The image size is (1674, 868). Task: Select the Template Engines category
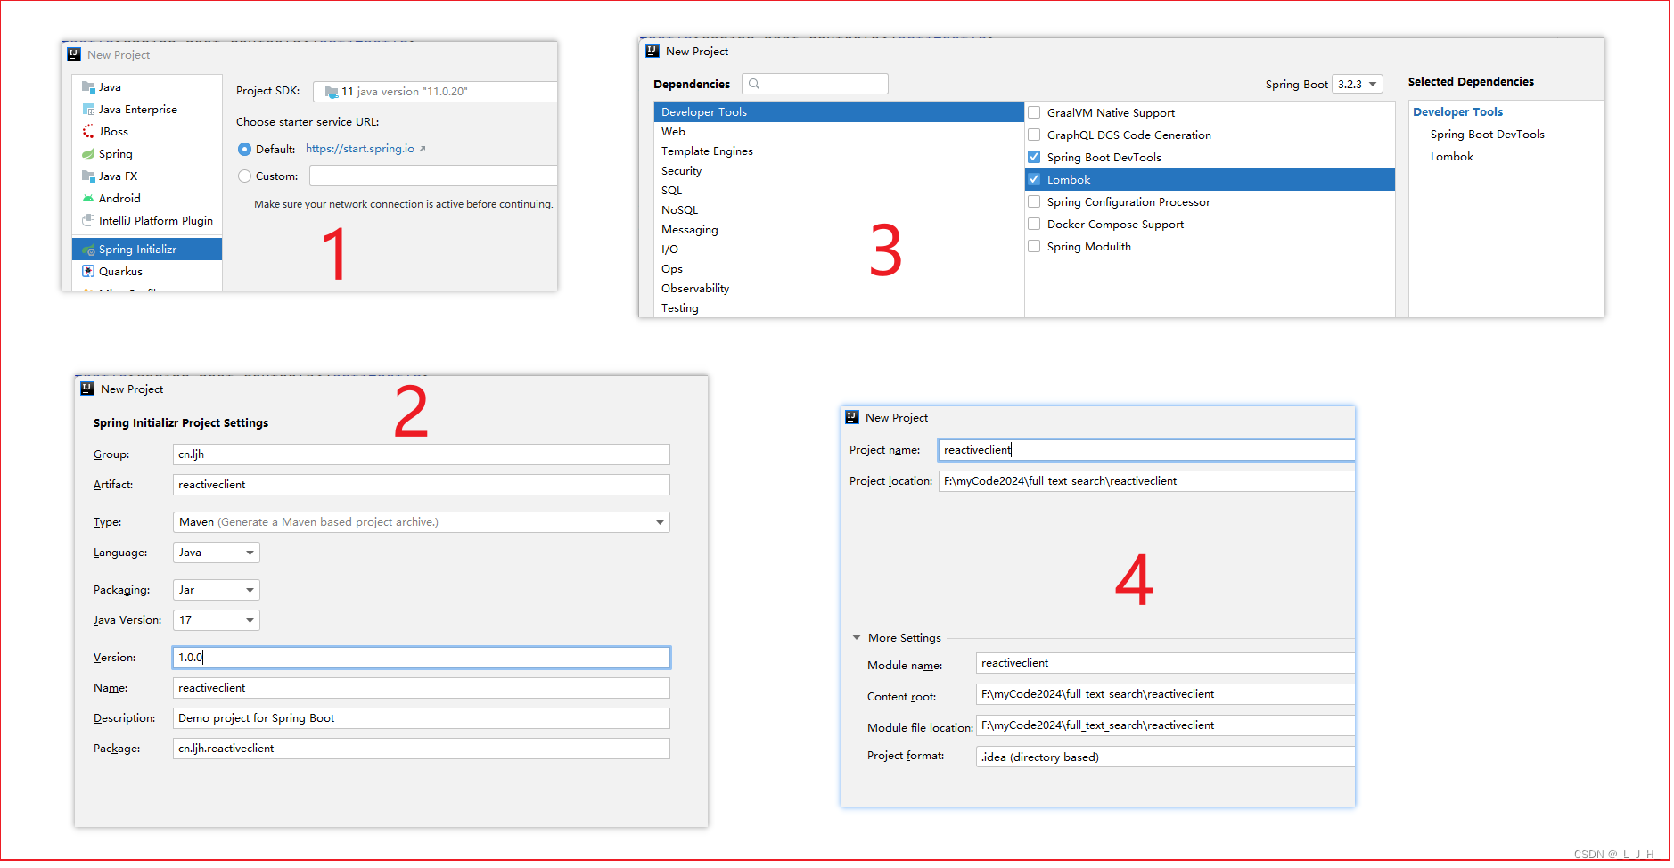[839, 151]
